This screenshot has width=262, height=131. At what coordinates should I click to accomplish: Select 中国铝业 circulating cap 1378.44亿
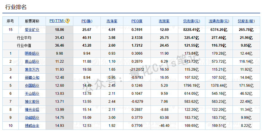click(x=219, y=86)
